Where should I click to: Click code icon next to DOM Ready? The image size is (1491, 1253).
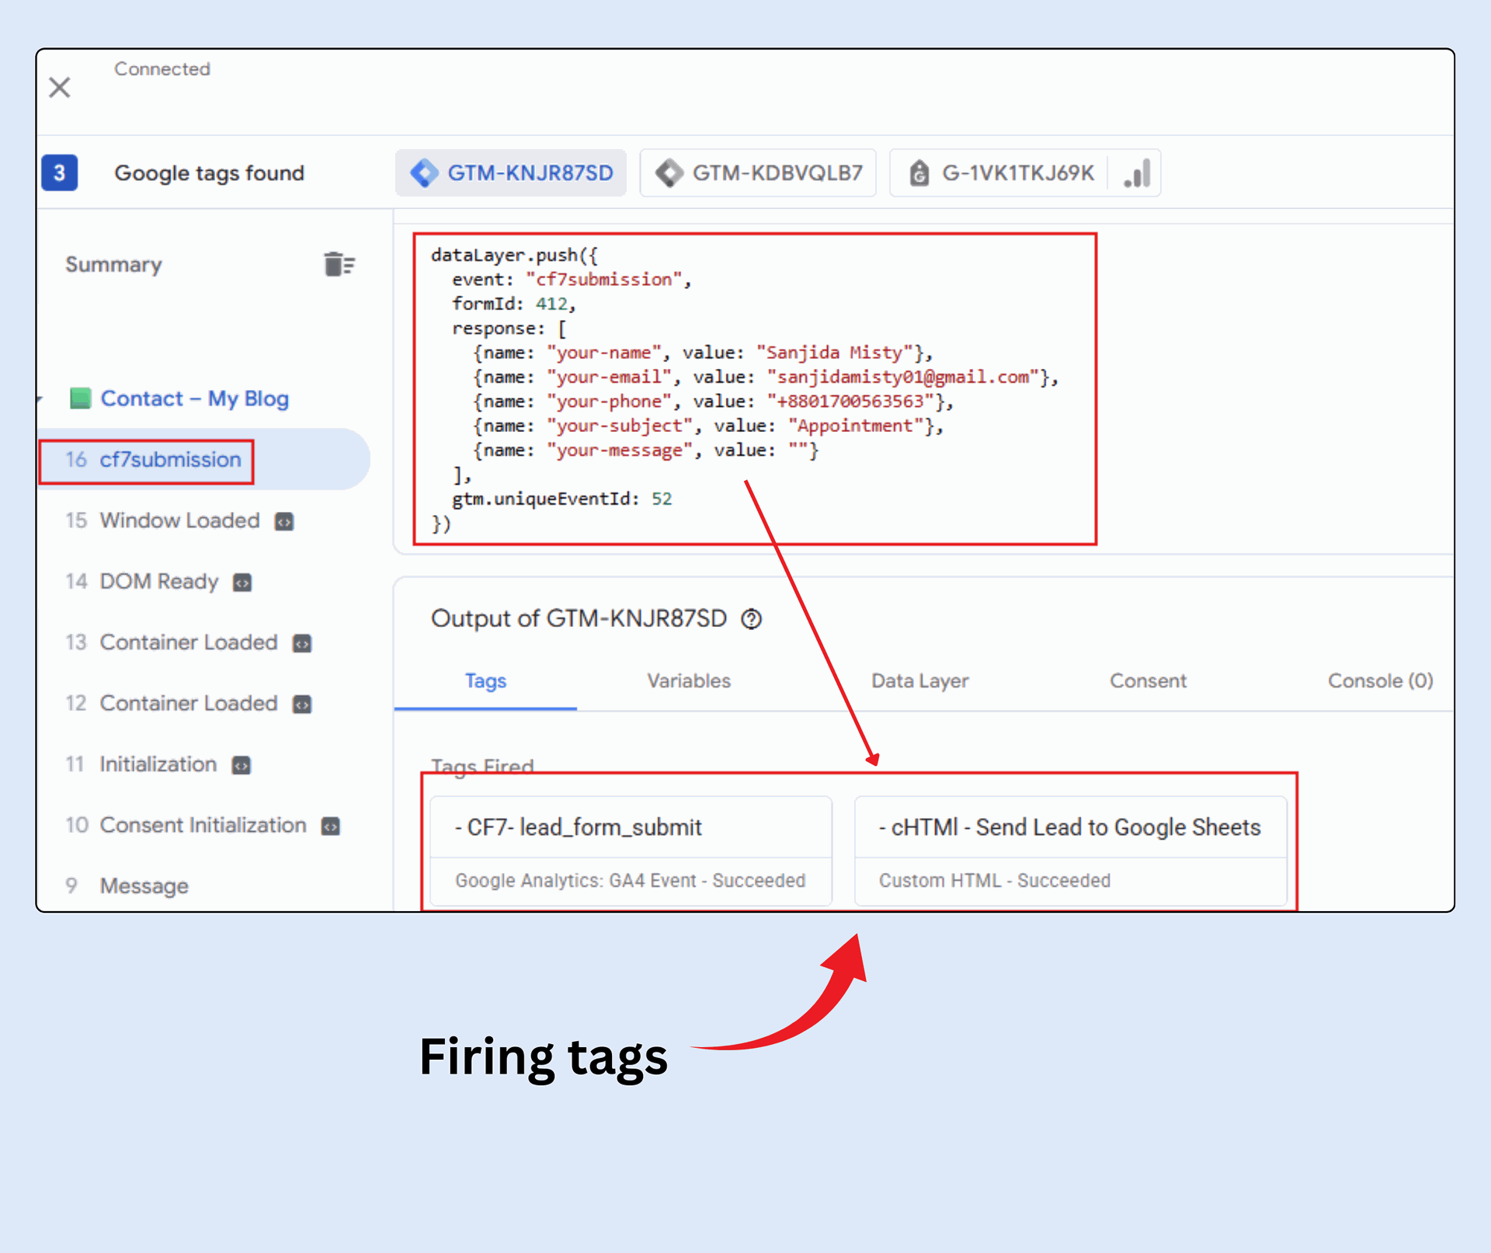point(242,583)
